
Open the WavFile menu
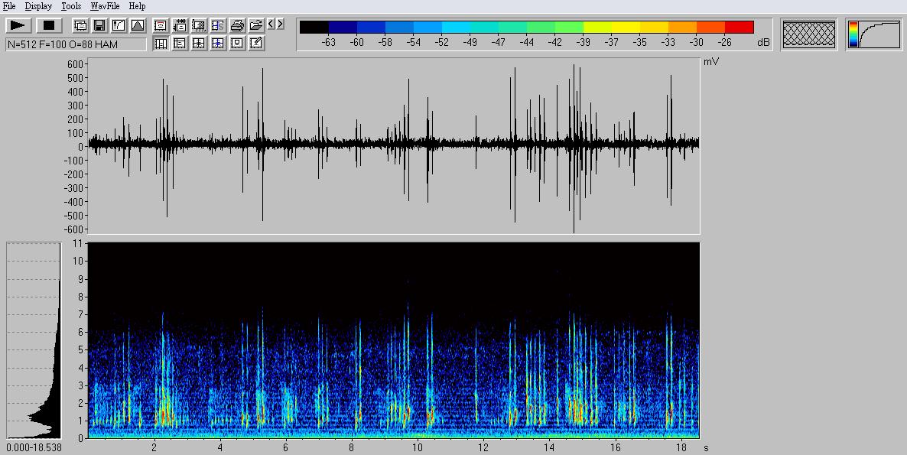[x=105, y=6]
